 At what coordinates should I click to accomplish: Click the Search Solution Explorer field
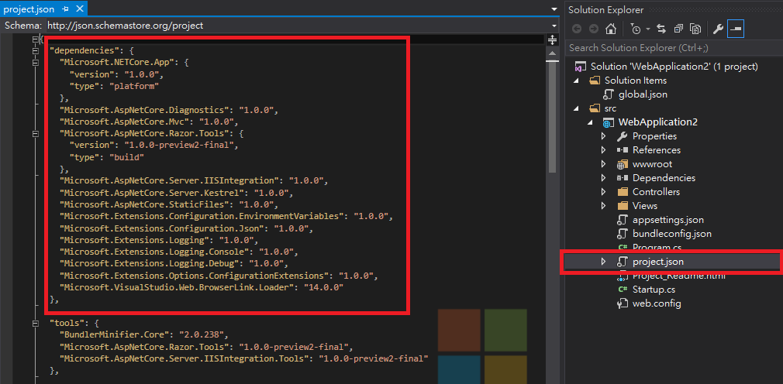(674, 48)
